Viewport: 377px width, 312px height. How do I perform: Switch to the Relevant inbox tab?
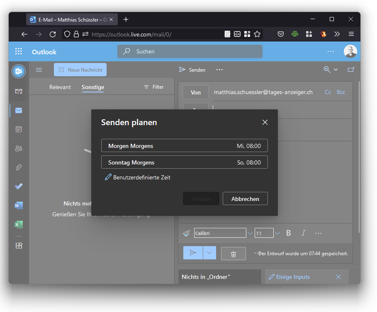60,87
